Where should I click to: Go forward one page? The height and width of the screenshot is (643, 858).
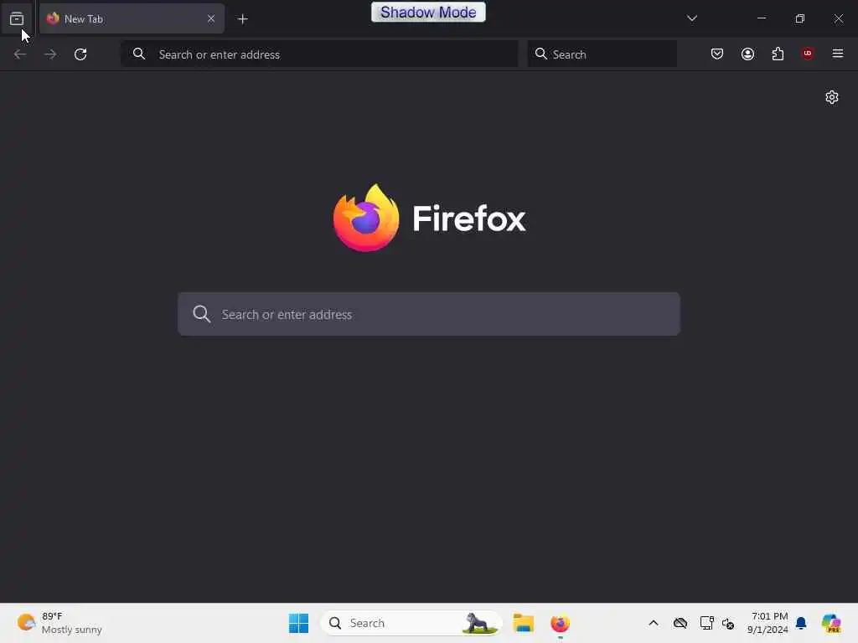50,54
